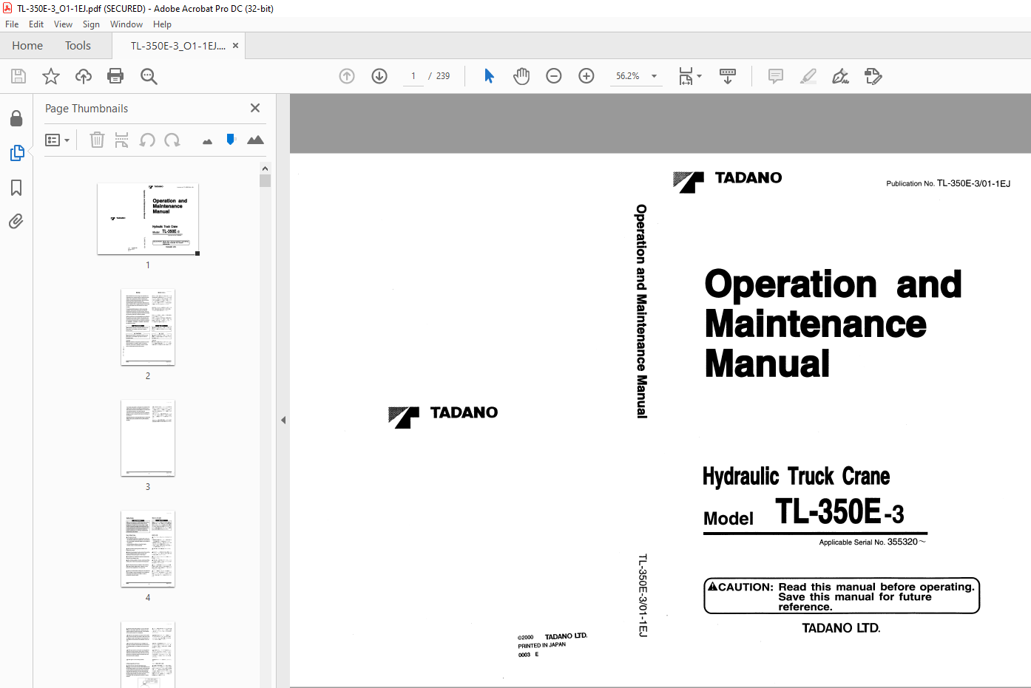This screenshot has height=688, width=1031.
Task: Click security lock icon in sidebar
Action: tap(16, 118)
